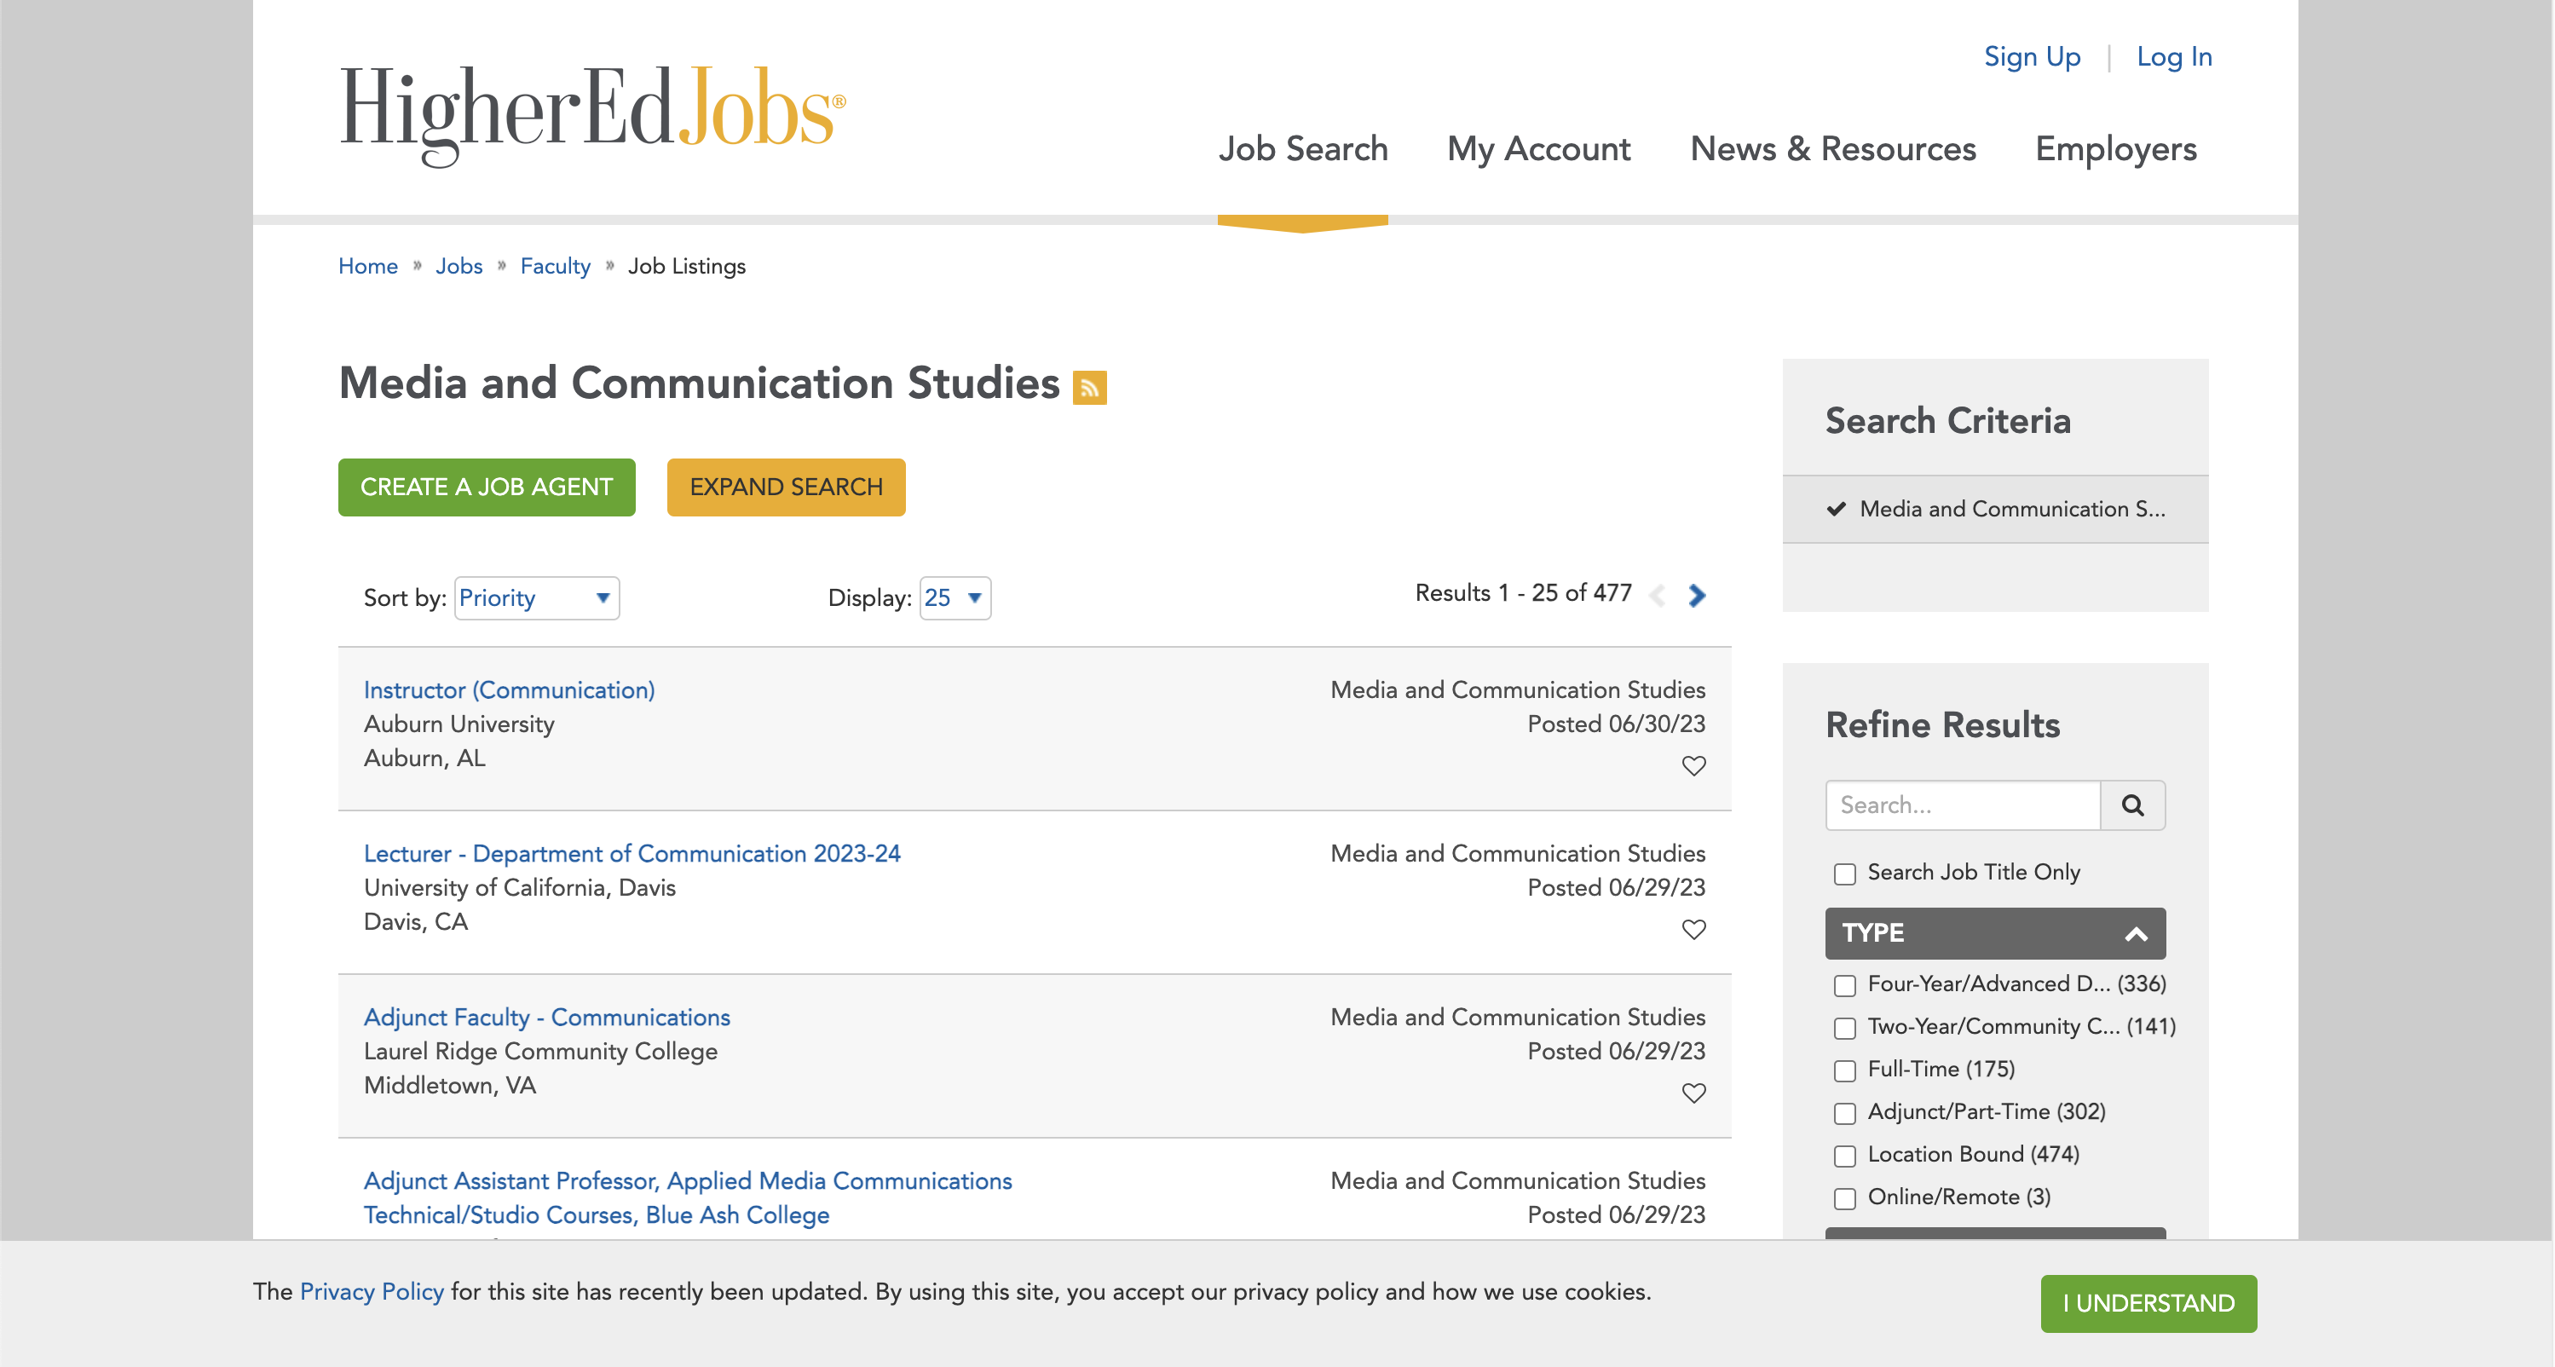Heart the Laurel Ridge Adjunct Faculty job

coord(1693,1093)
